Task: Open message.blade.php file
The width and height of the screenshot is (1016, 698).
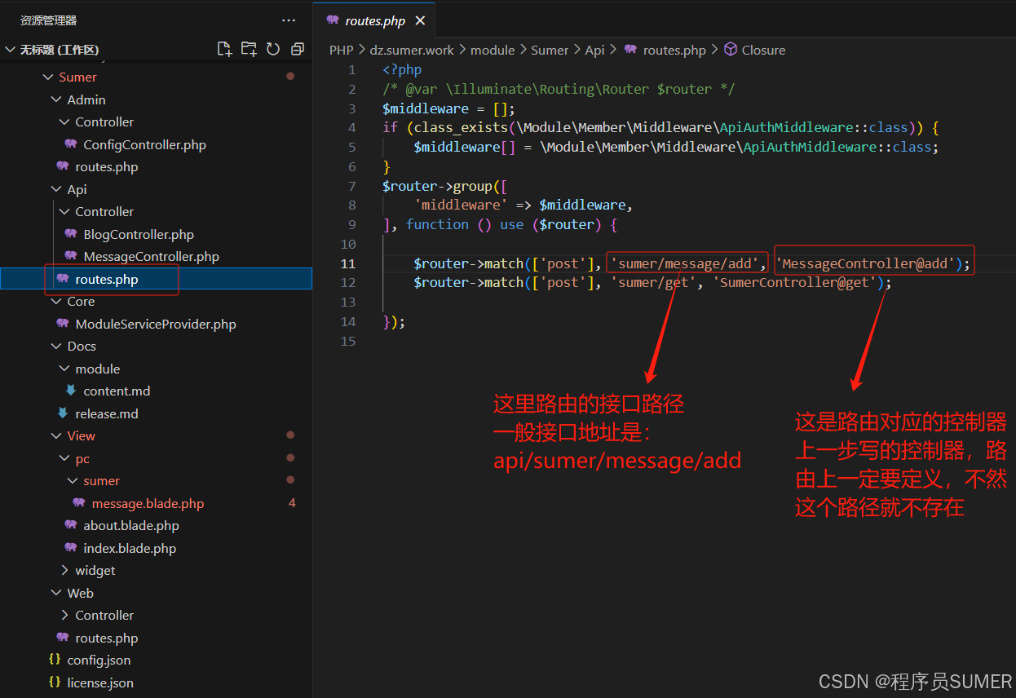Action: coord(148,503)
